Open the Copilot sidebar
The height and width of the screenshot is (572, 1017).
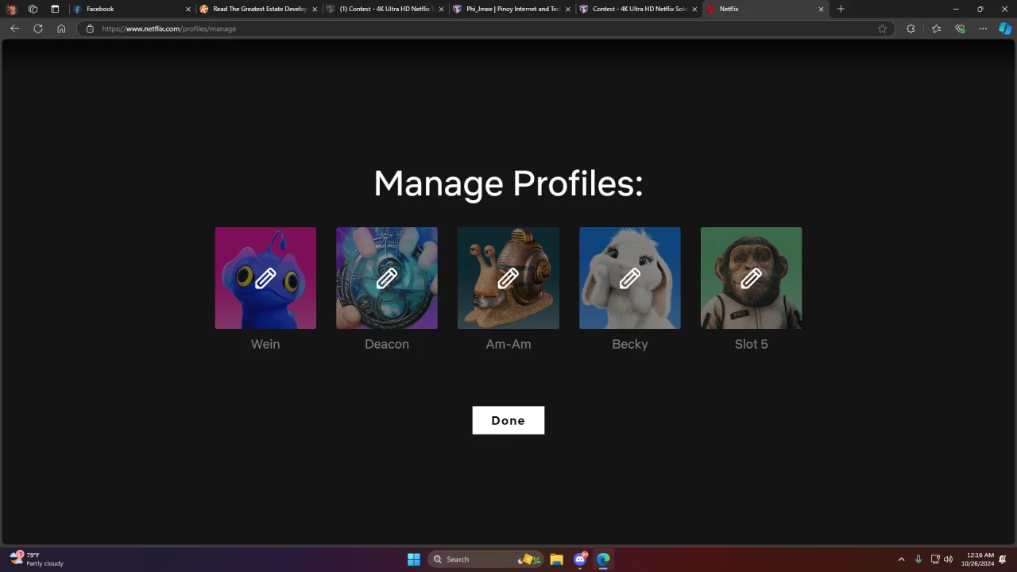point(1005,29)
